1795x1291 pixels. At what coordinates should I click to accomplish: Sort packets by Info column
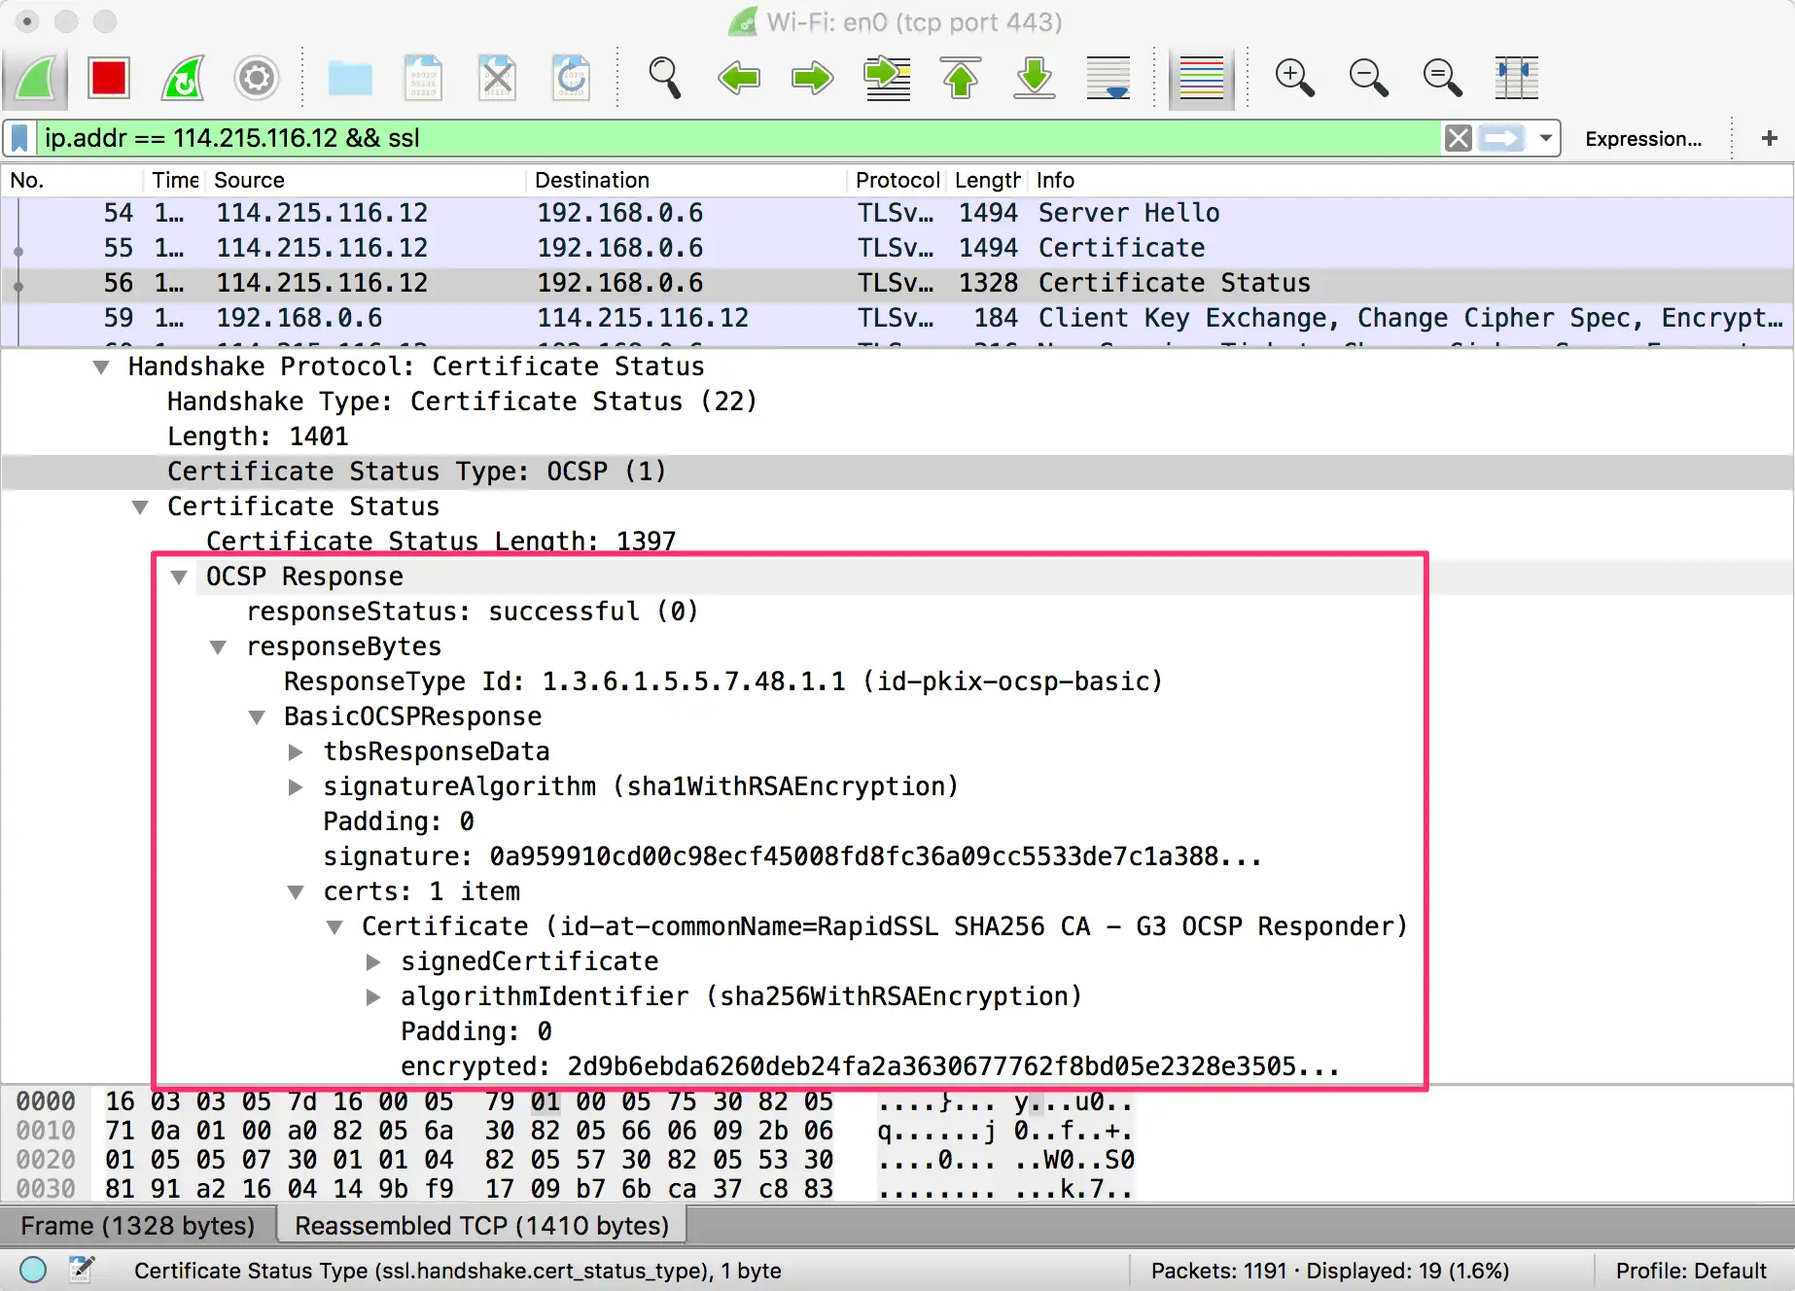click(1410, 180)
